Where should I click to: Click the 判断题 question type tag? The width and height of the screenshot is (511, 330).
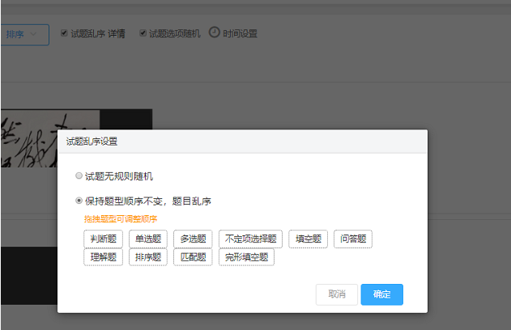(x=103, y=239)
